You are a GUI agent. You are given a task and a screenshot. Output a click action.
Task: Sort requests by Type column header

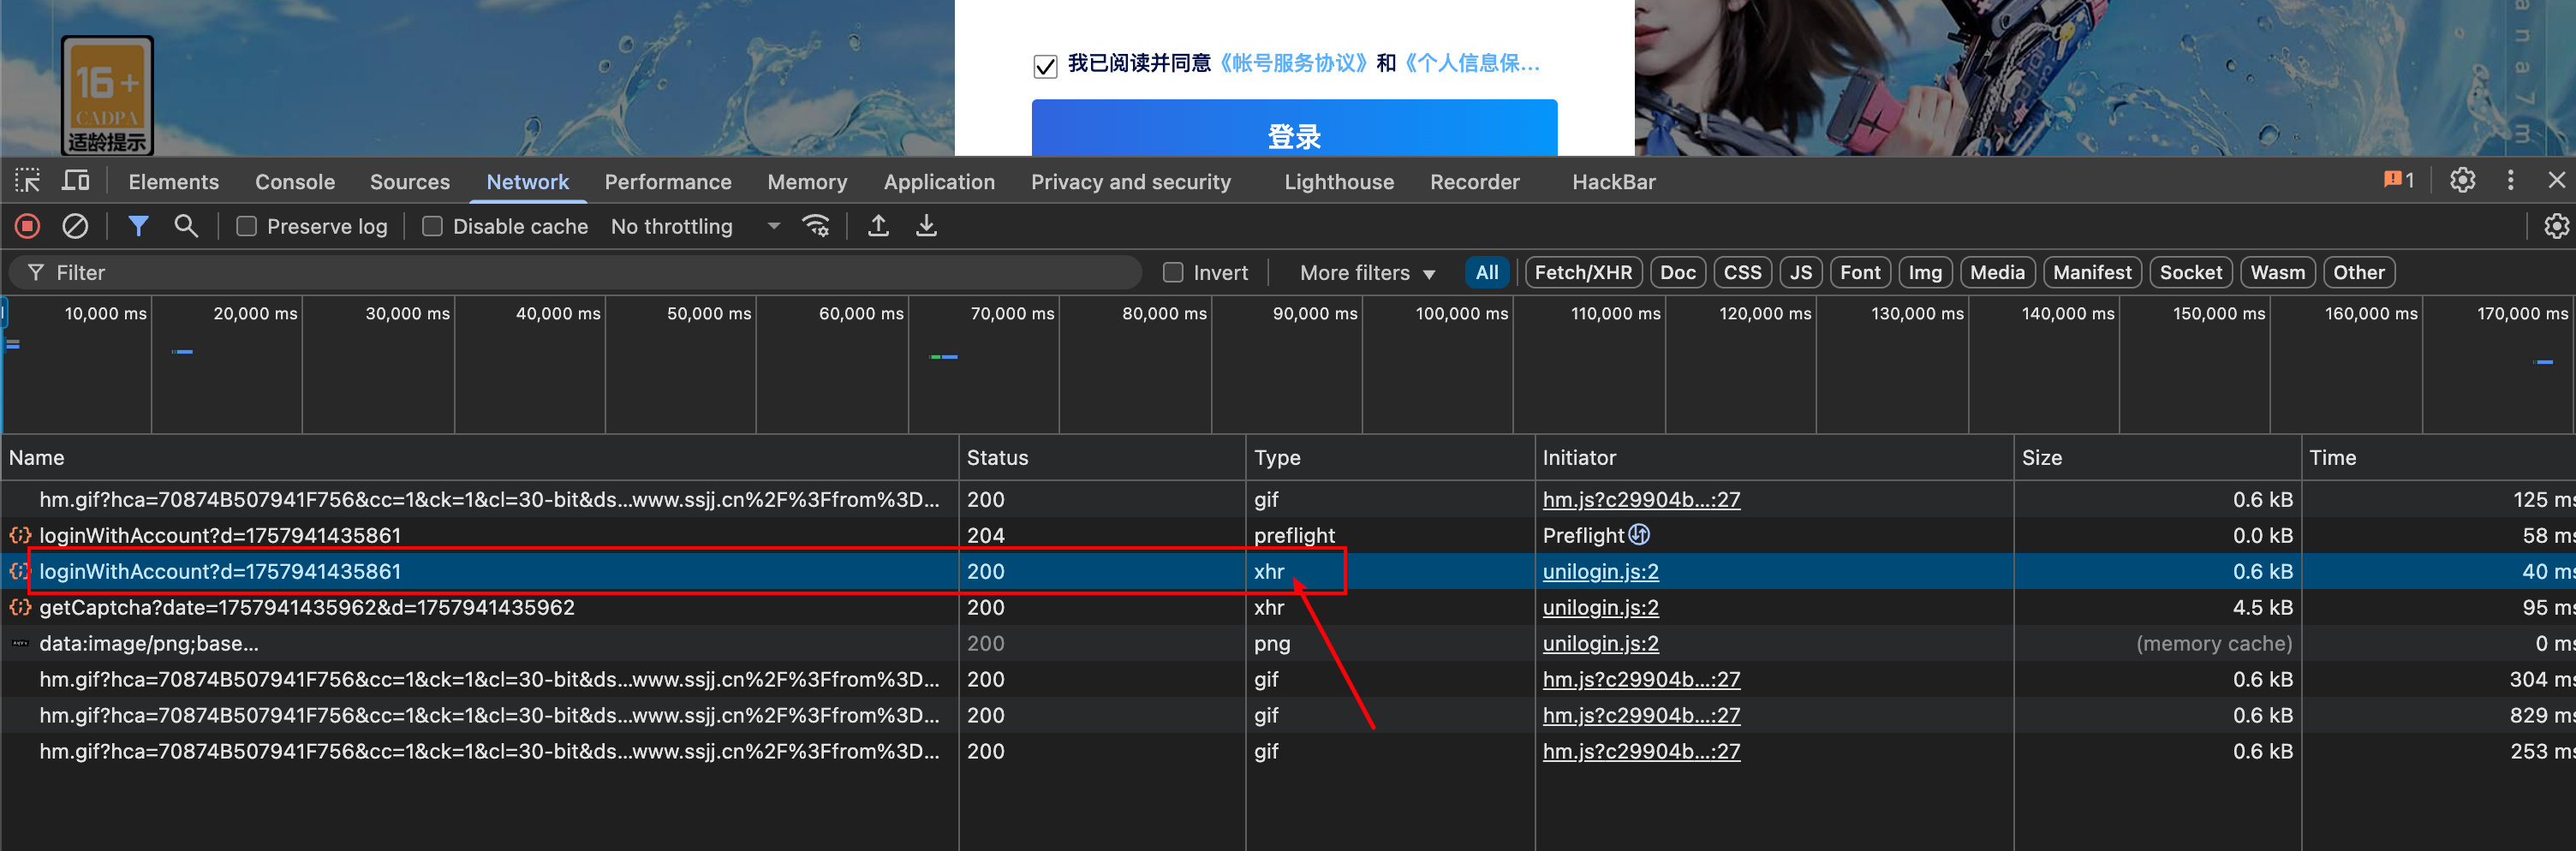[1390, 457]
